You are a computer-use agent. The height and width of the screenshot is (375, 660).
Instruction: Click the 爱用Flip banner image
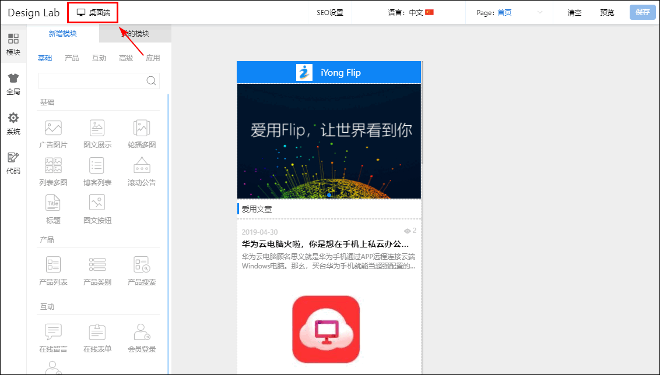point(329,141)
